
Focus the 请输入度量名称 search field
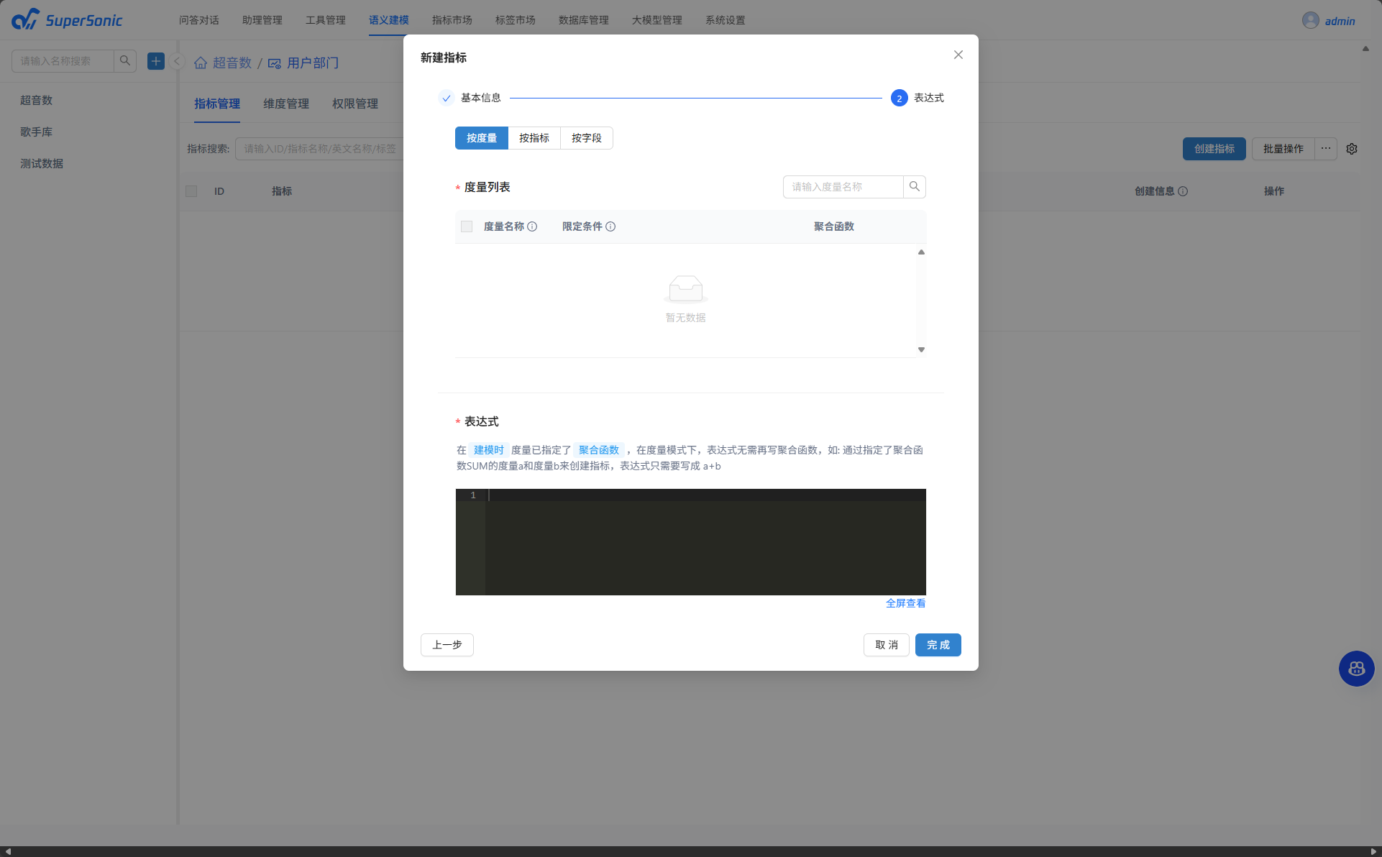coord(843,187)
